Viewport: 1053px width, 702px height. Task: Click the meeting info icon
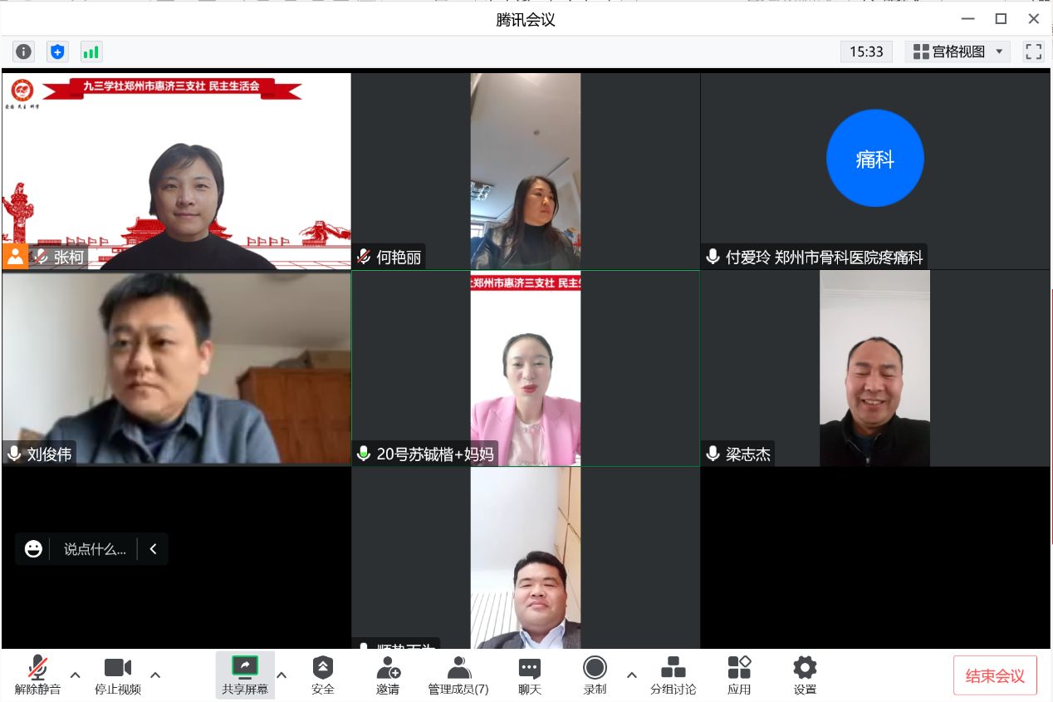tap(24, 52)
